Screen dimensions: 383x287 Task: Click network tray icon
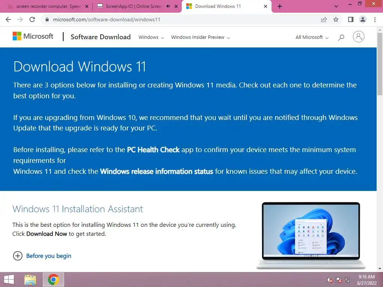coord(348,280)
